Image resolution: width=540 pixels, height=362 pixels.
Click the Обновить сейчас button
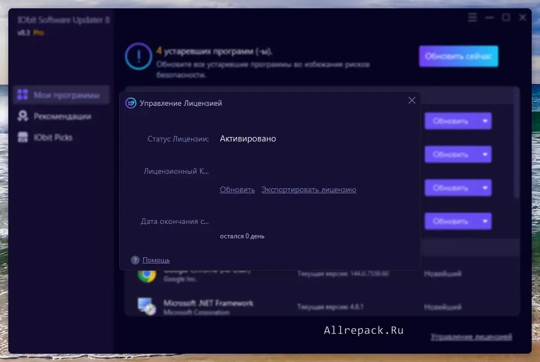(x=458, y=56)
